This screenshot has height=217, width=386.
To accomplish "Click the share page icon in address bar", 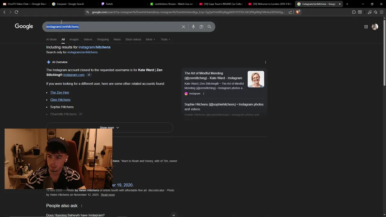I will pyautogui.click(x=290, y=12).
